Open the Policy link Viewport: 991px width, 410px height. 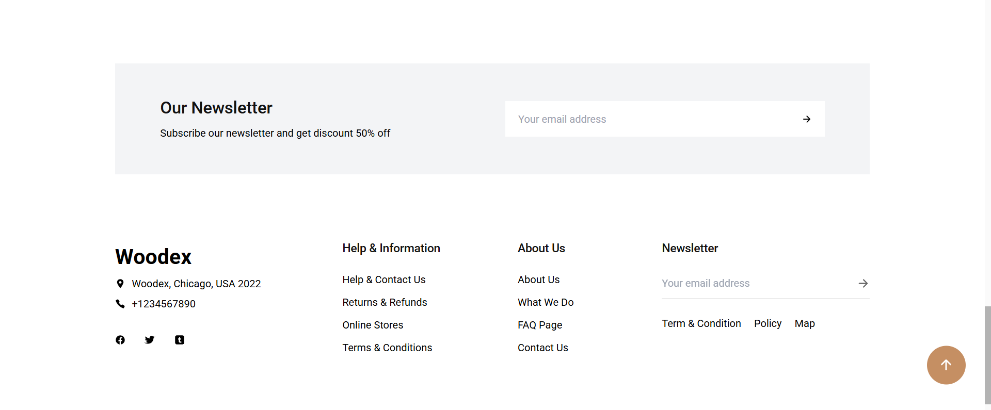(x=768, y=323)
